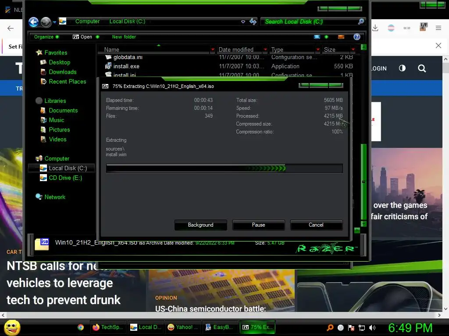Click the extraction progress bar
Image resolution: width=449 pixels, height=336 pixels.
[224, 168]
